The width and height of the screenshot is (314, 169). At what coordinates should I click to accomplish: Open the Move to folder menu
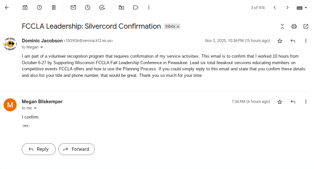click(x=121, y=7)
